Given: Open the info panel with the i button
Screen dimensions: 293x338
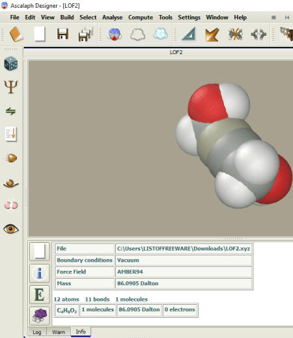Looking at the screenshot, I should (x=40, y=273).
